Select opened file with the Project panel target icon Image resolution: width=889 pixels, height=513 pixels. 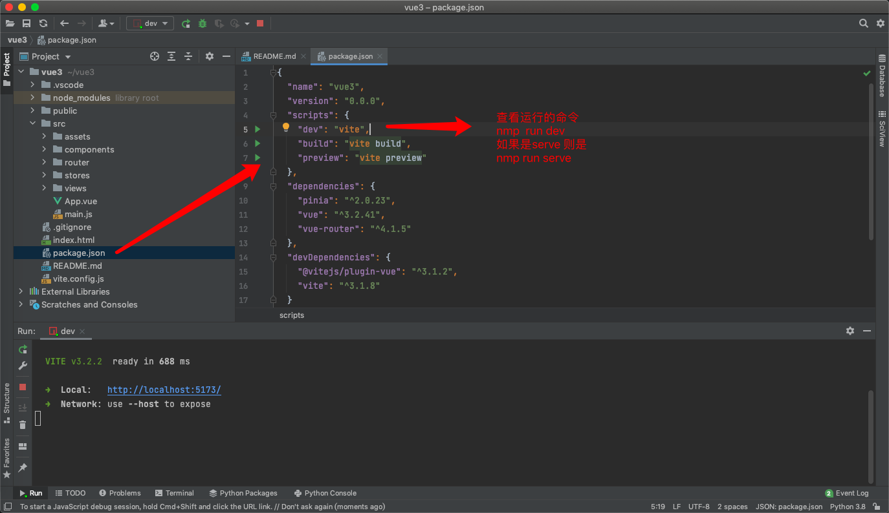(x=155, y=56)
